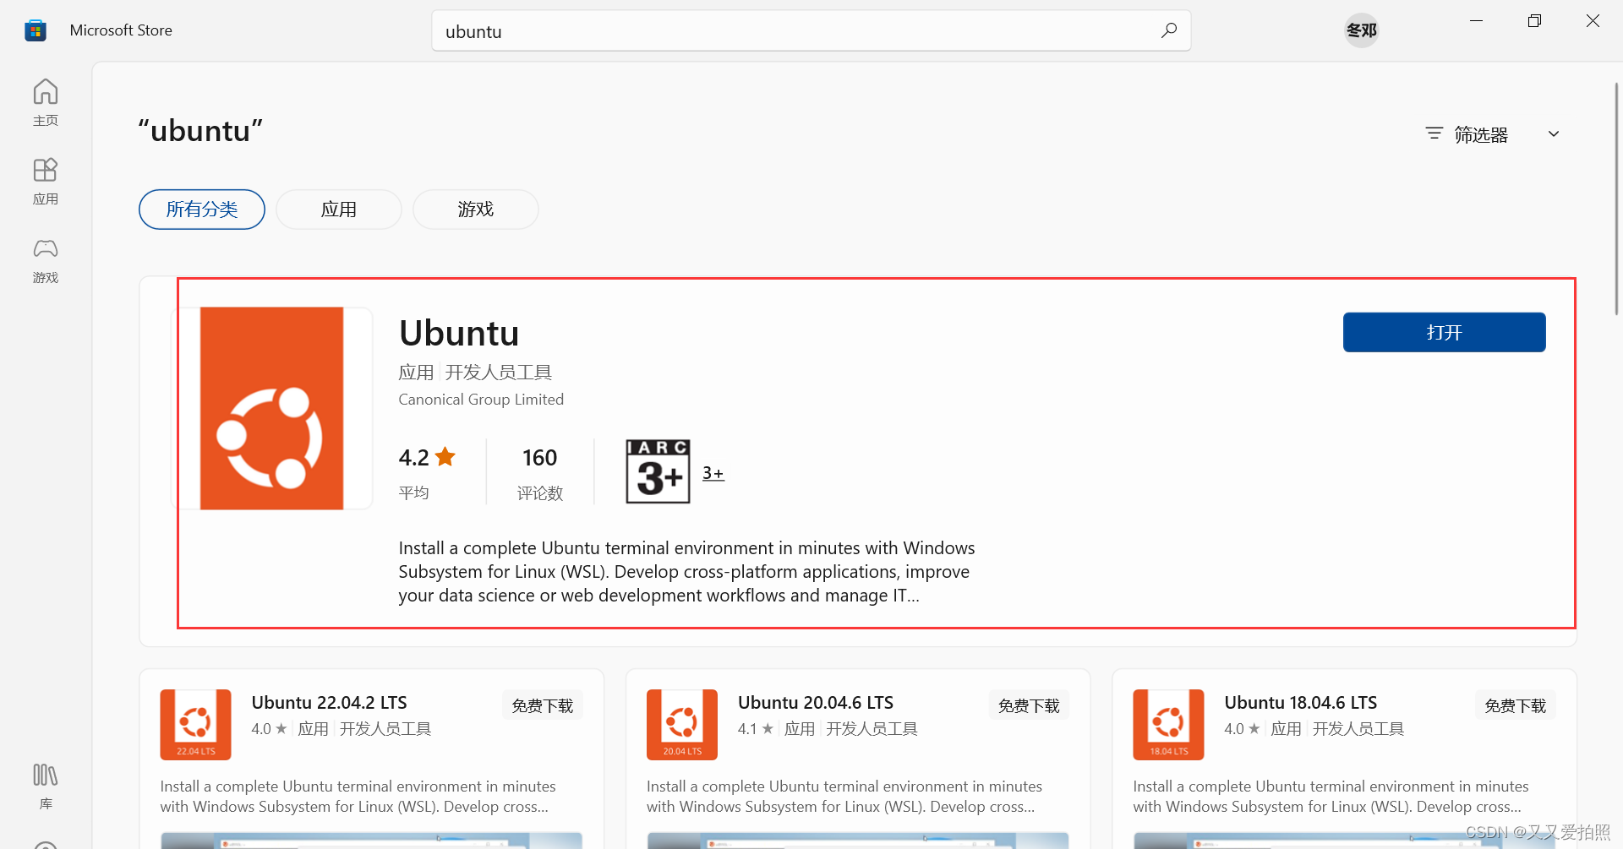Click the Ubuntu 20.04.6 LTS app icon
The image size is (1623, 849).
tap(682, 725)
